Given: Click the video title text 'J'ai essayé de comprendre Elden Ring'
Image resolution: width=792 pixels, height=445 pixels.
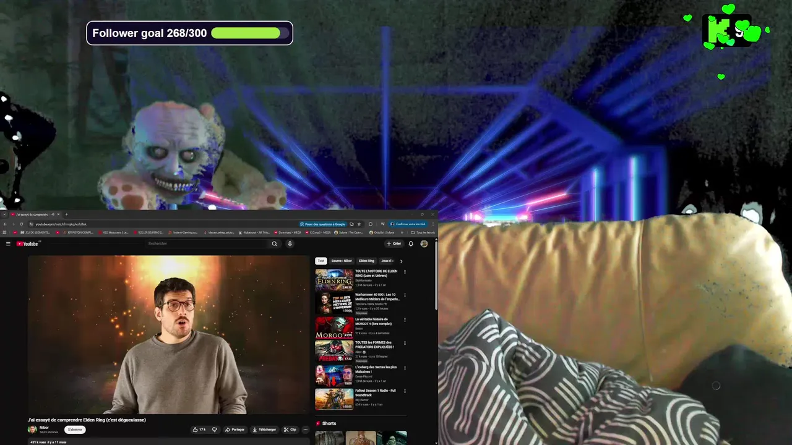Looking at the screenshot, I should pos(87,420).
